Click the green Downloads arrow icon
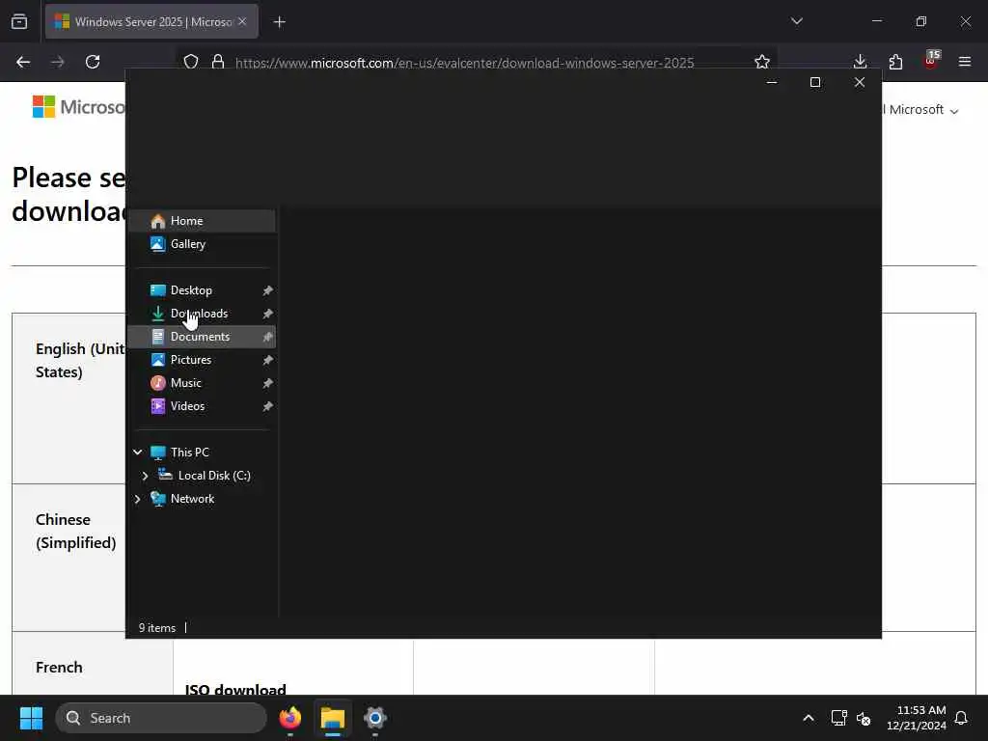Image resolution: width=988 pixels, height=741 pixels. tap(158, 314)
